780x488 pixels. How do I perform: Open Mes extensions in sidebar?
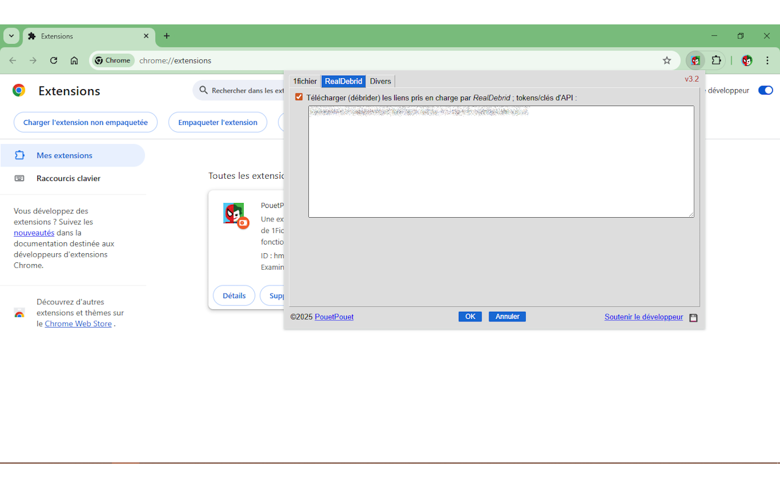click(x=73, y=156)
